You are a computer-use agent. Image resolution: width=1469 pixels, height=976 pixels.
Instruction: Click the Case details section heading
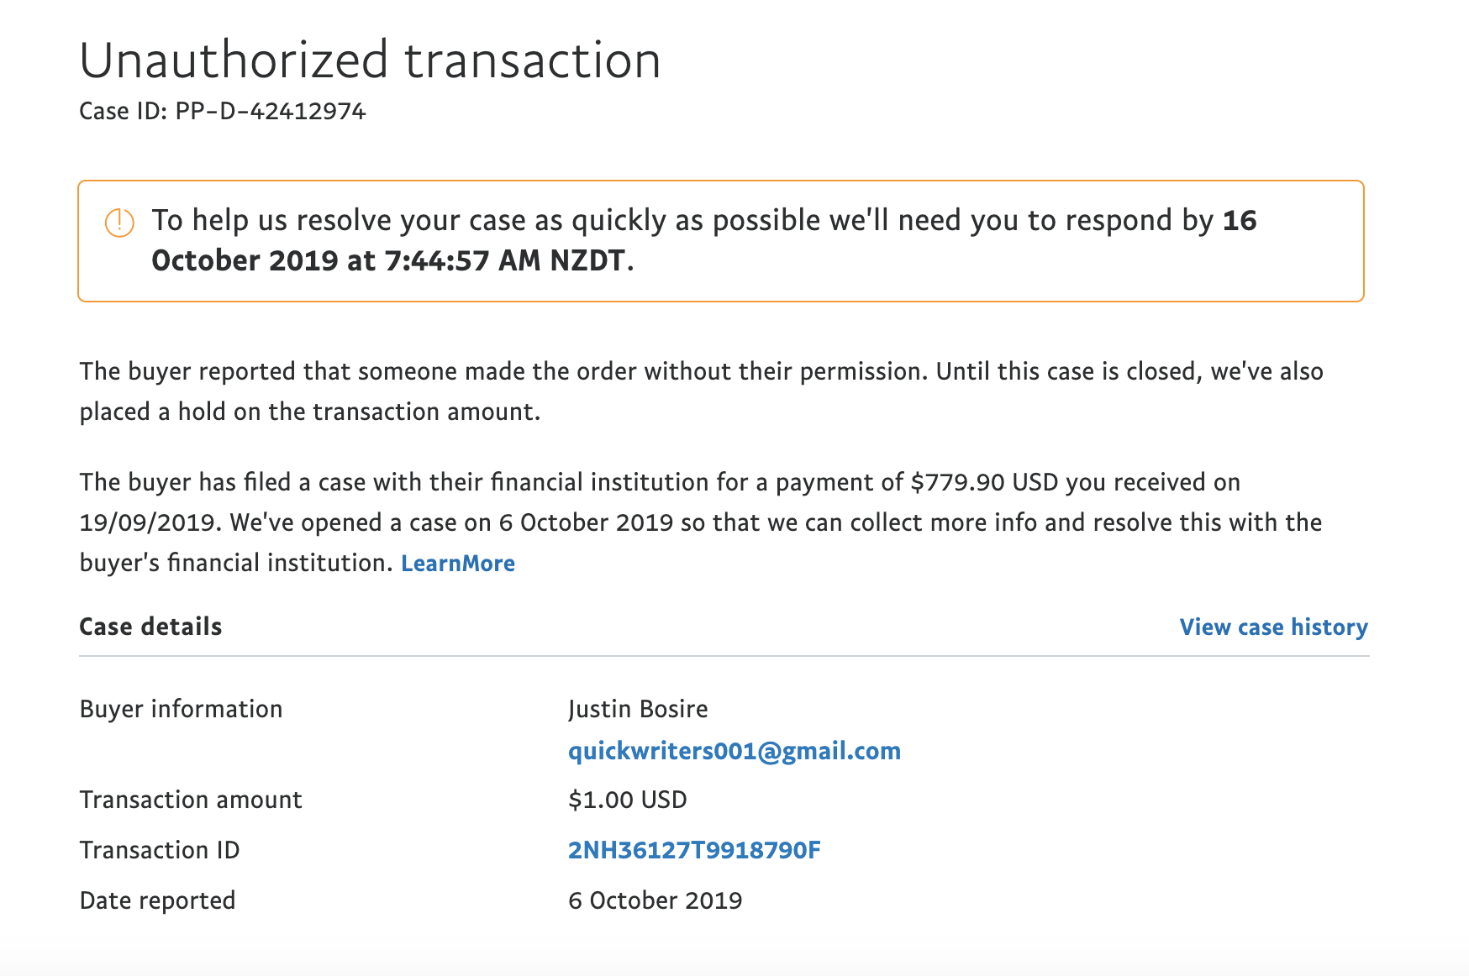tap(150, 627)
